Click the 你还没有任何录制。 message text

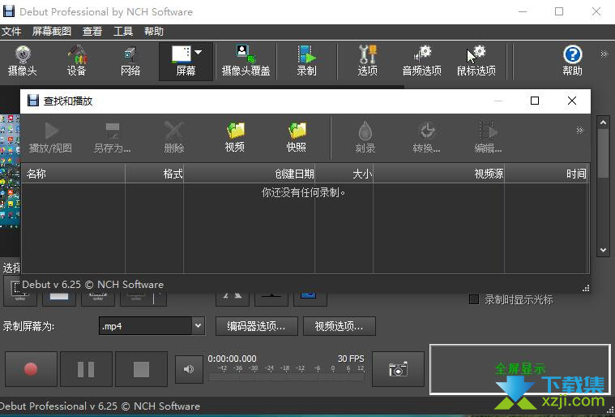point(304,192)
